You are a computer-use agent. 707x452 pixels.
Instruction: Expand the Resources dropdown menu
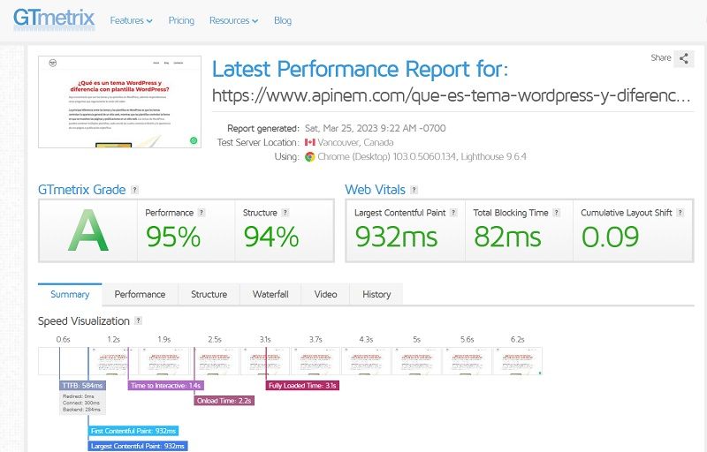click(233, 20)
